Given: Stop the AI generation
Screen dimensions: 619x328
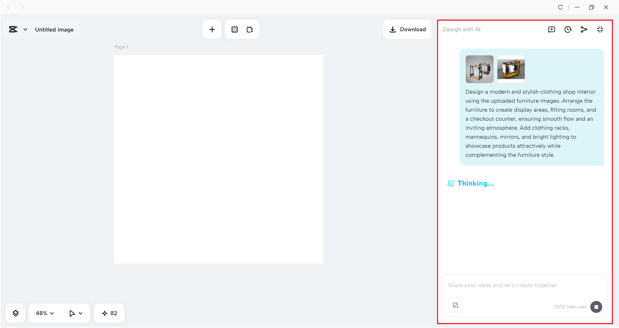Looking at the screenshot, I should point(596,307).
